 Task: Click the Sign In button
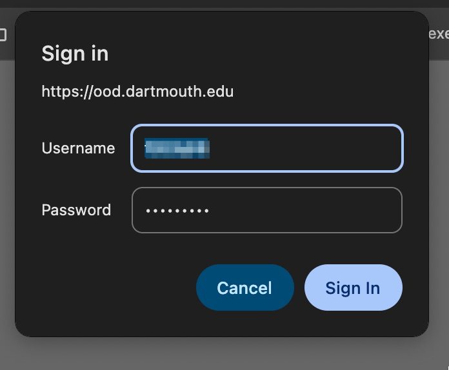pyautogui.click(x=354, y=287)
